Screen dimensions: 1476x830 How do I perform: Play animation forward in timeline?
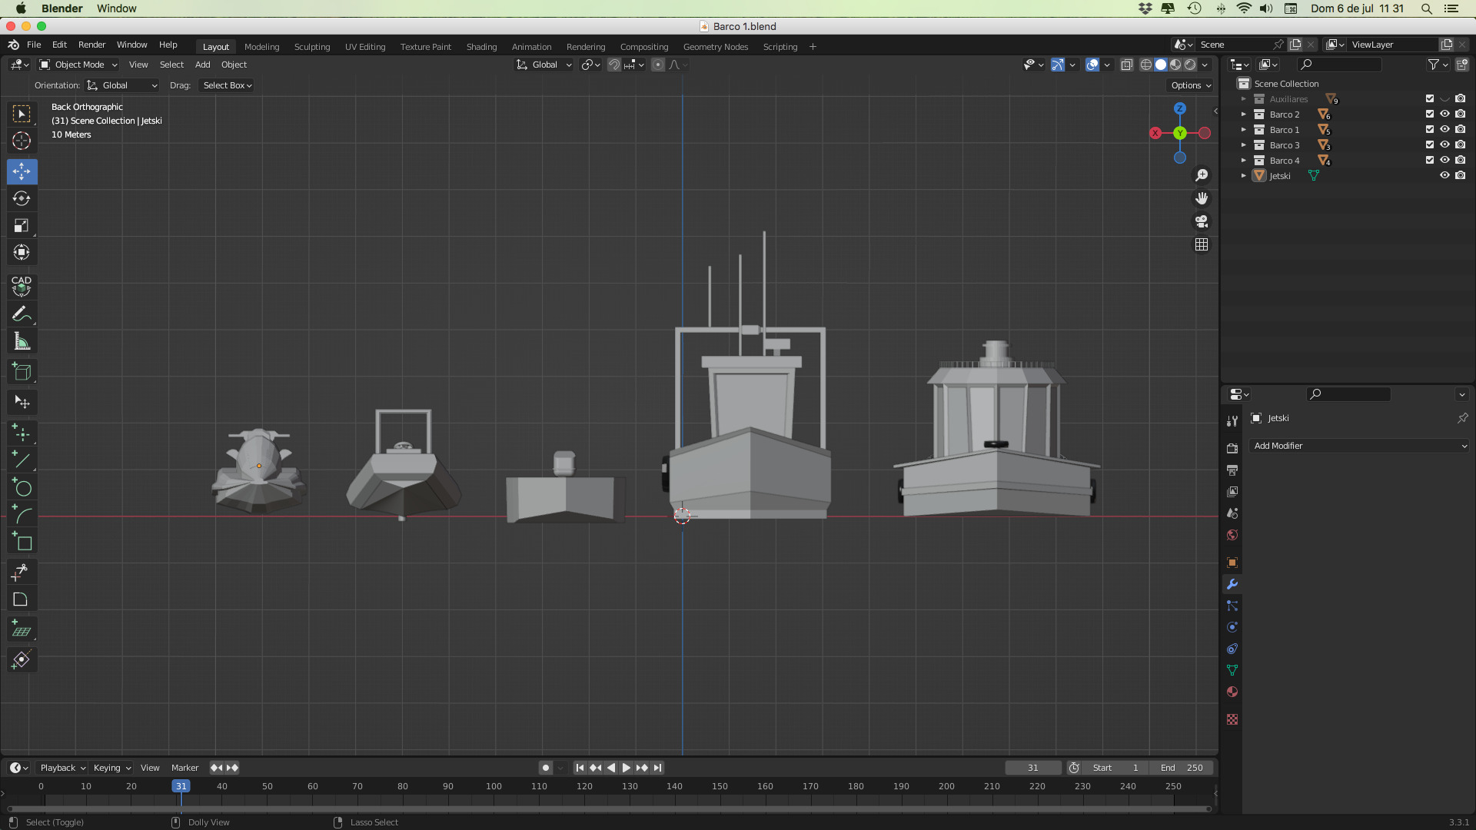[626, 767]
